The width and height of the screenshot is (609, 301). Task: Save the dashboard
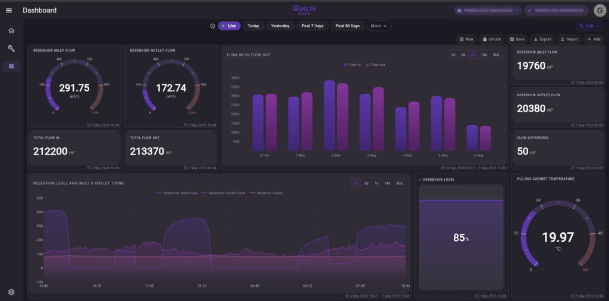(517, 39)
